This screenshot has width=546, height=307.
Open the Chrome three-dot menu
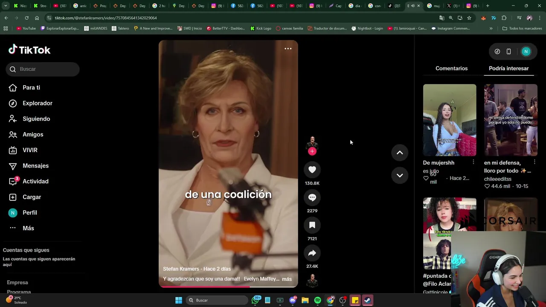tap(540, 18)
